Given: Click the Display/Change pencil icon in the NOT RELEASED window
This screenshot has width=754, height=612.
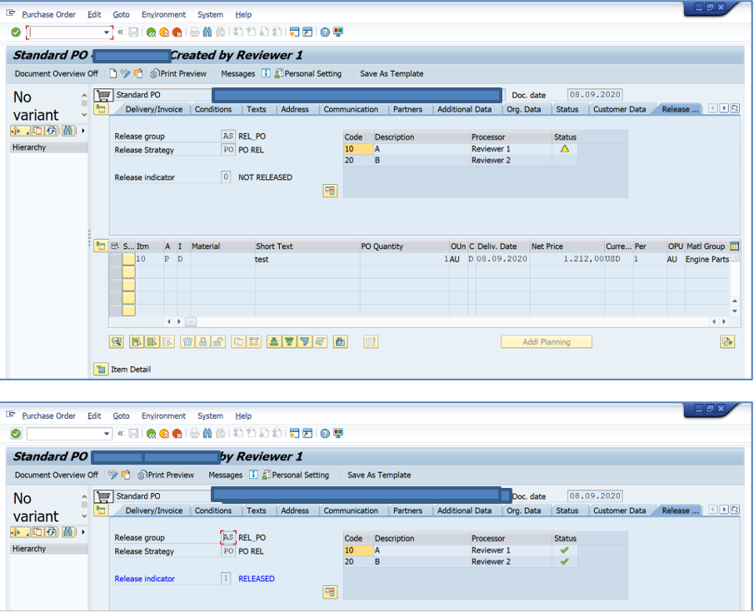Looking at the screenshot, I should [x=126, y=73].
